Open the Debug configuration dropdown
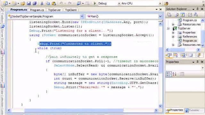This screenshot has height=115, width=205. tap(119, 4)
